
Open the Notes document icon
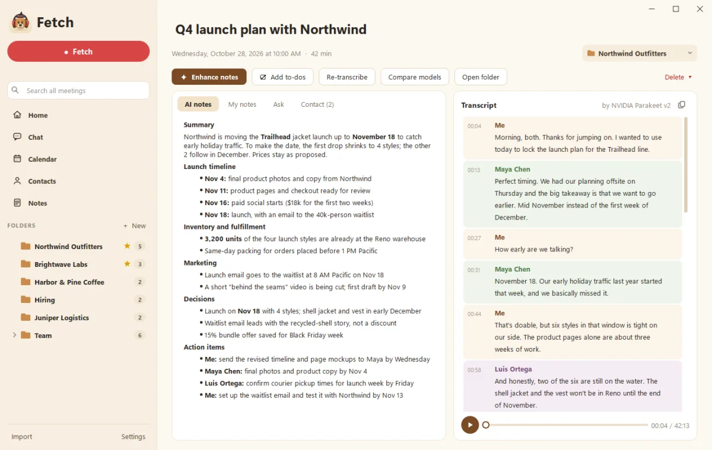(x=17, y=203)
